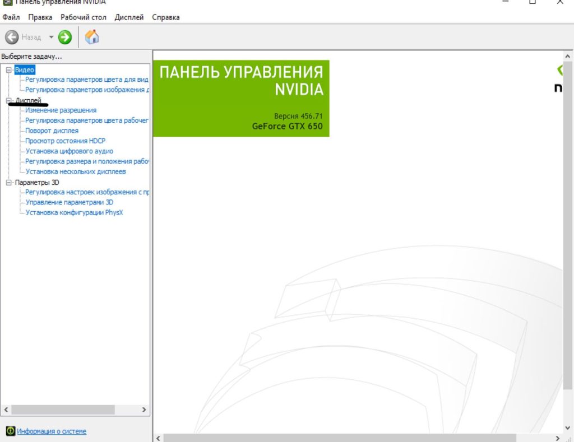Screen dimensions: 574x442
Task: Open the Информация о системе link
Action: pos(52,431)
